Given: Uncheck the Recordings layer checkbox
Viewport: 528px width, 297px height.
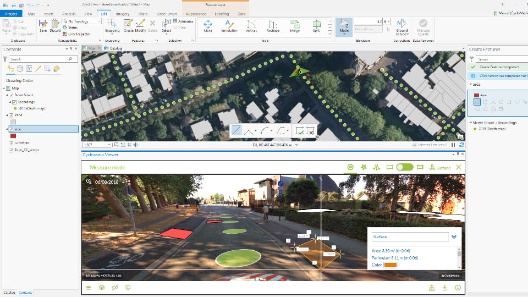Looking at the screenshot, I should point(14,102).
